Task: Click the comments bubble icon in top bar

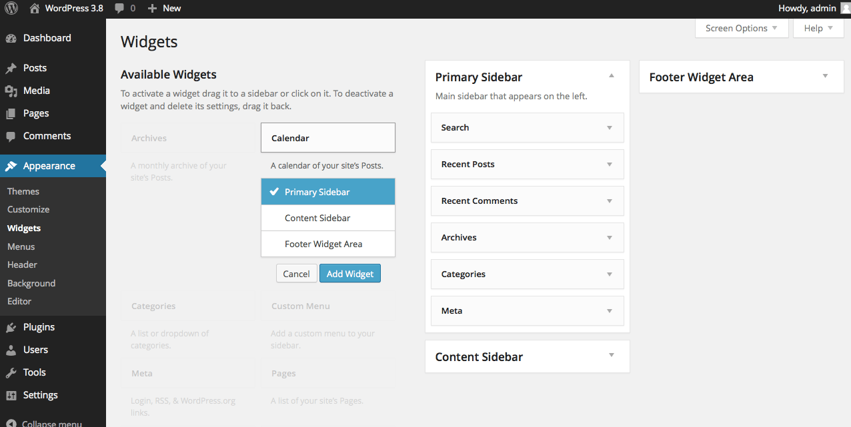Action: (119, 9)
